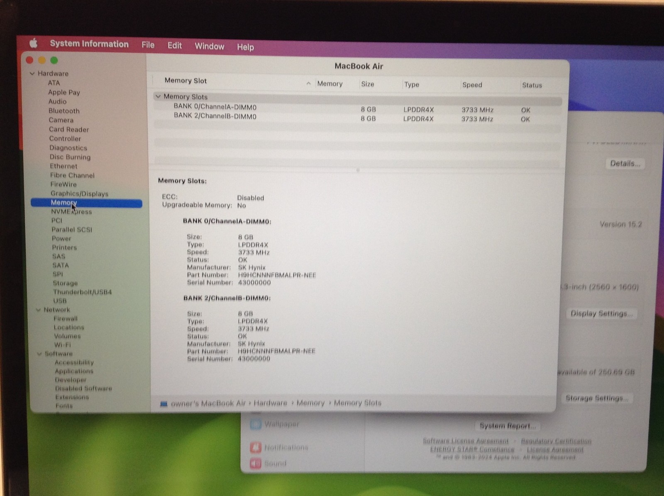Select Ethernet in the sidebar
Viewport: 664px width, 496px height.
point(63,166)
